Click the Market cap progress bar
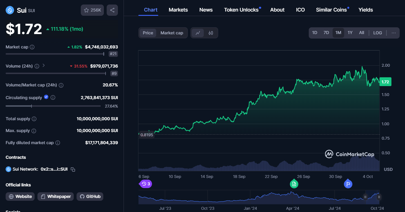This screenshot has height=212, width=405. (55, 54)
